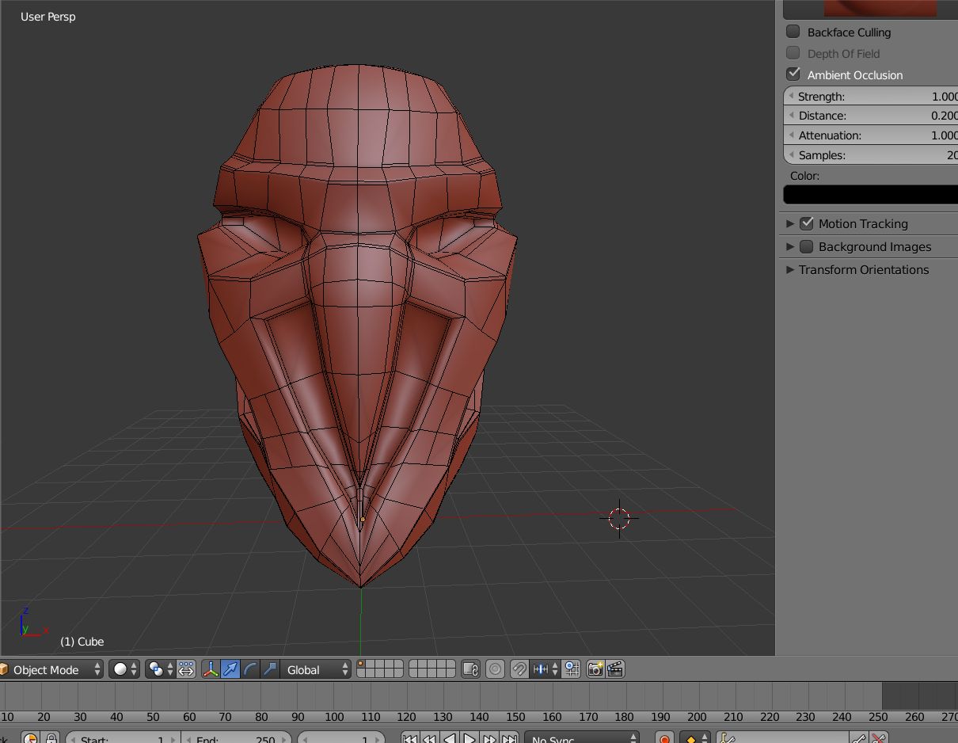Click the Strength value field
Image resolution: width=958 pixels, height=743 pixels.
click(x=871, y=96)
